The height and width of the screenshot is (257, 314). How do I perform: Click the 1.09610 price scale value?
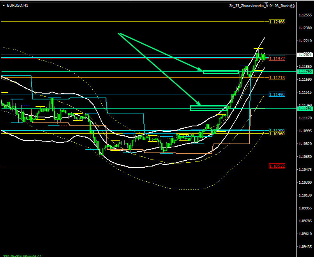305,234
